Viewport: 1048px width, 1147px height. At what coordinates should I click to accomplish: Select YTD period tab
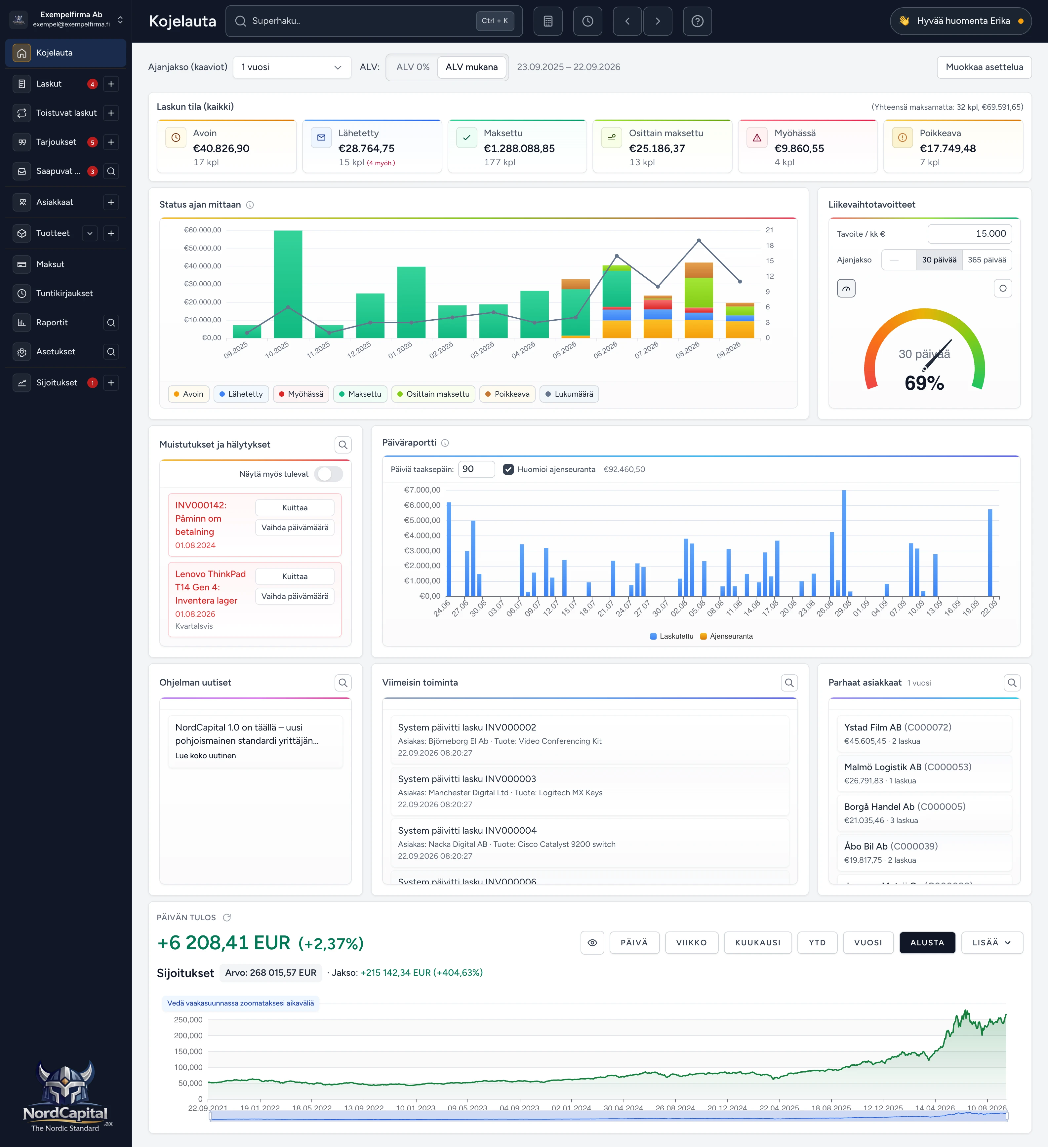click(x=817, y=943)
